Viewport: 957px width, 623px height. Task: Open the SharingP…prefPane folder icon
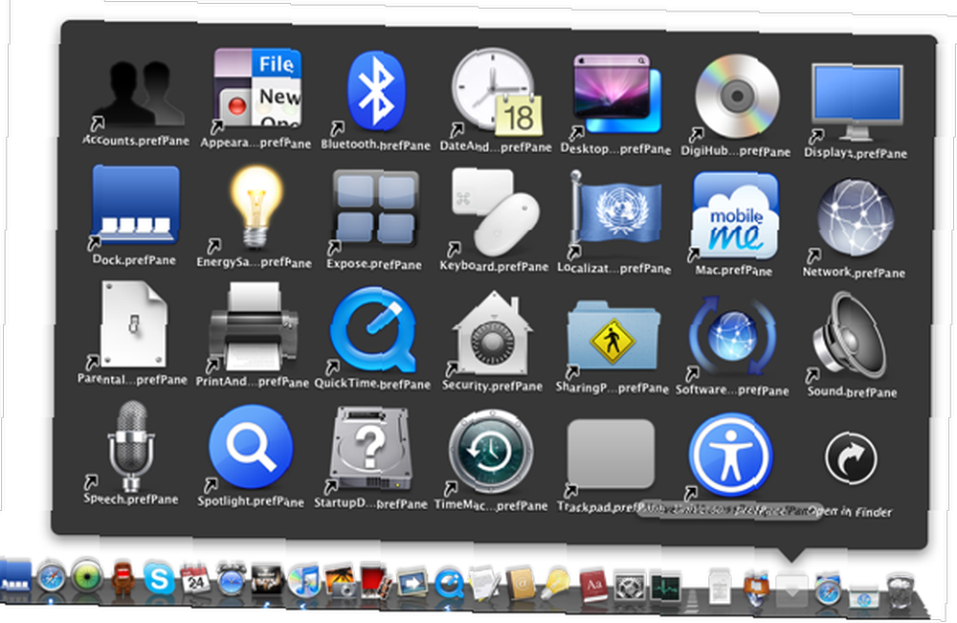[613, 336]
